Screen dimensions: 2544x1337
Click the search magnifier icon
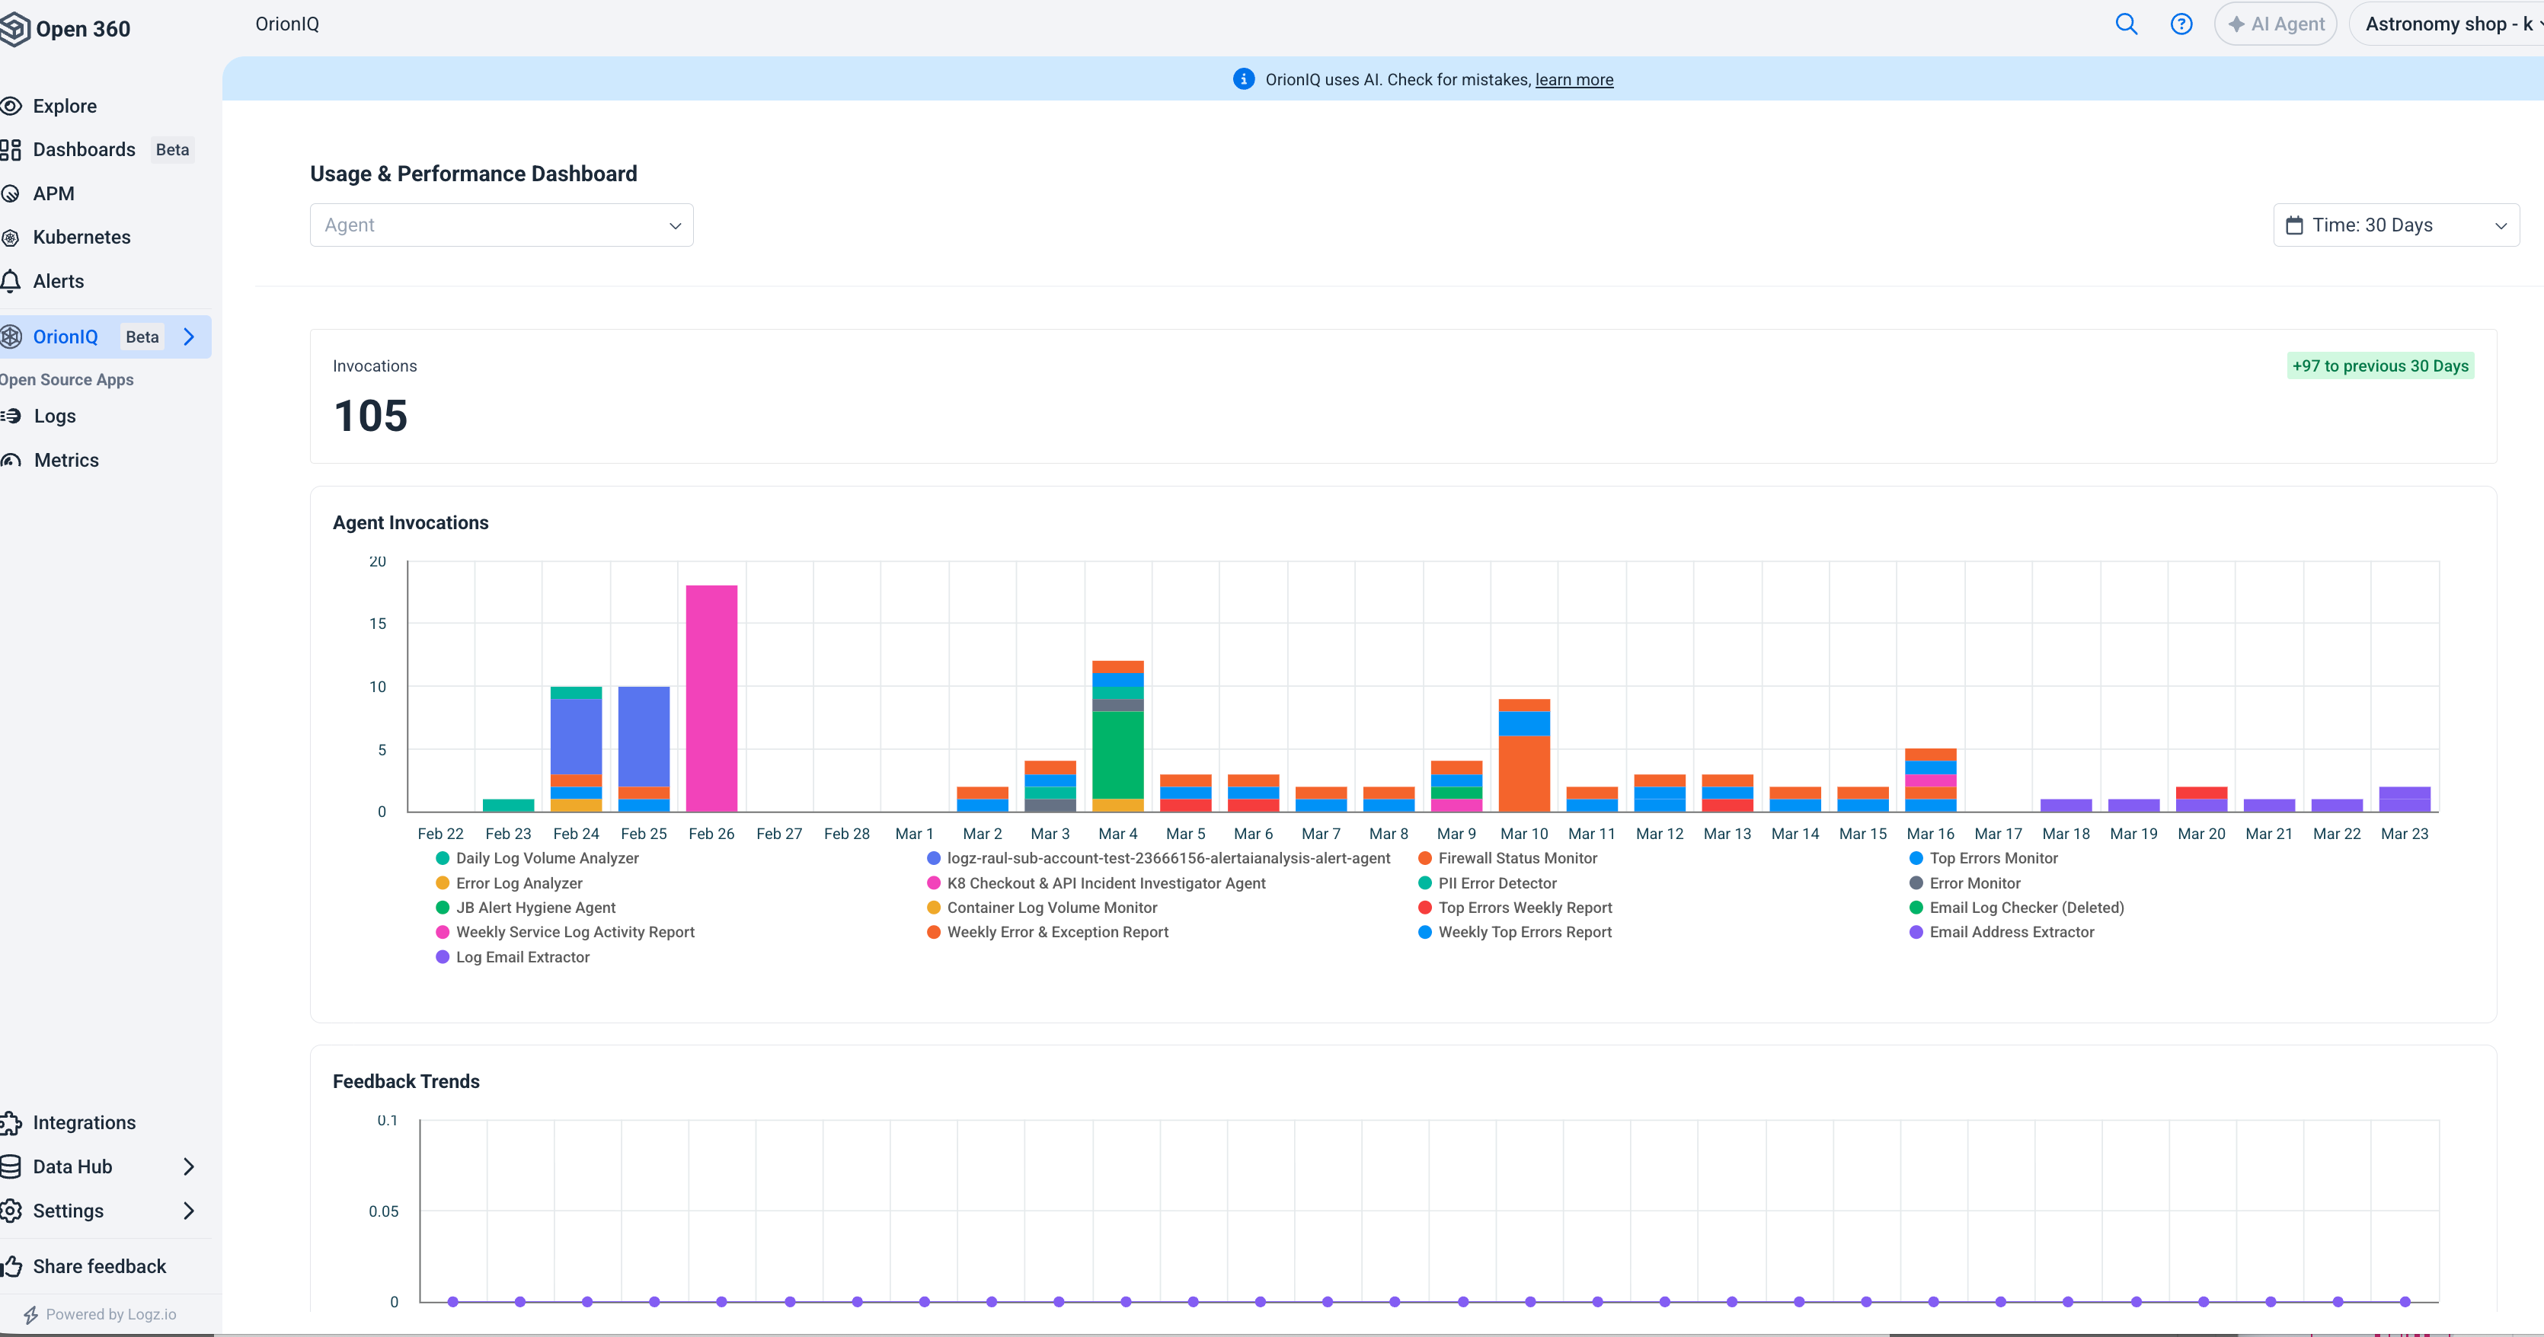[x=2127, y=23]
